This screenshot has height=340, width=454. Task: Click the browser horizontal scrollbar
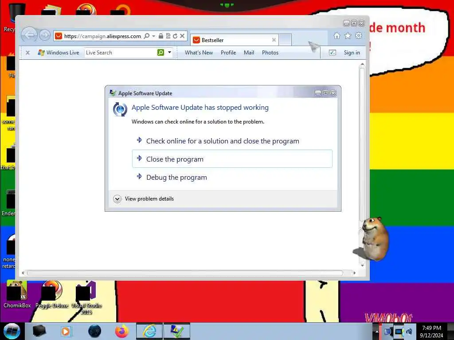pos(185,273)
